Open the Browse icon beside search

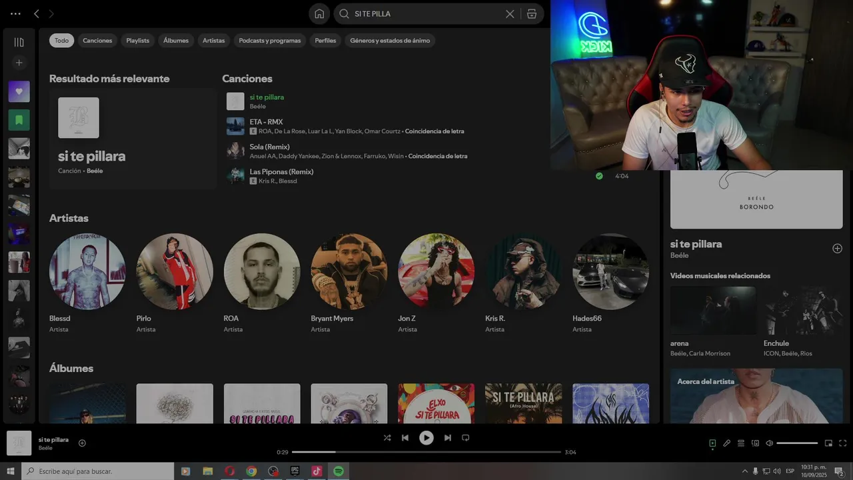pyautogui.click(x=531, y=13)
